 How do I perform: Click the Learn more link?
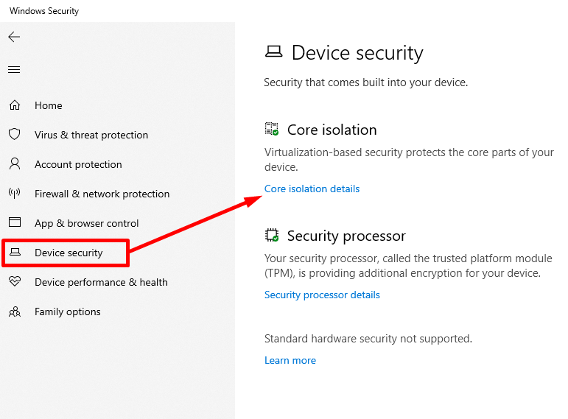pyautogui.click(x=290, y=360)
